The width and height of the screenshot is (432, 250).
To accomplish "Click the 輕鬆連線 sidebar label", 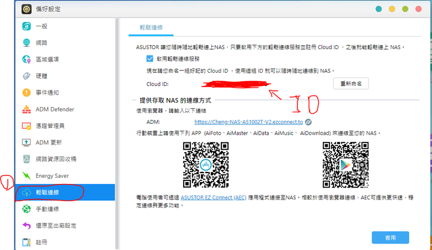I will click(x=47, y=192).
